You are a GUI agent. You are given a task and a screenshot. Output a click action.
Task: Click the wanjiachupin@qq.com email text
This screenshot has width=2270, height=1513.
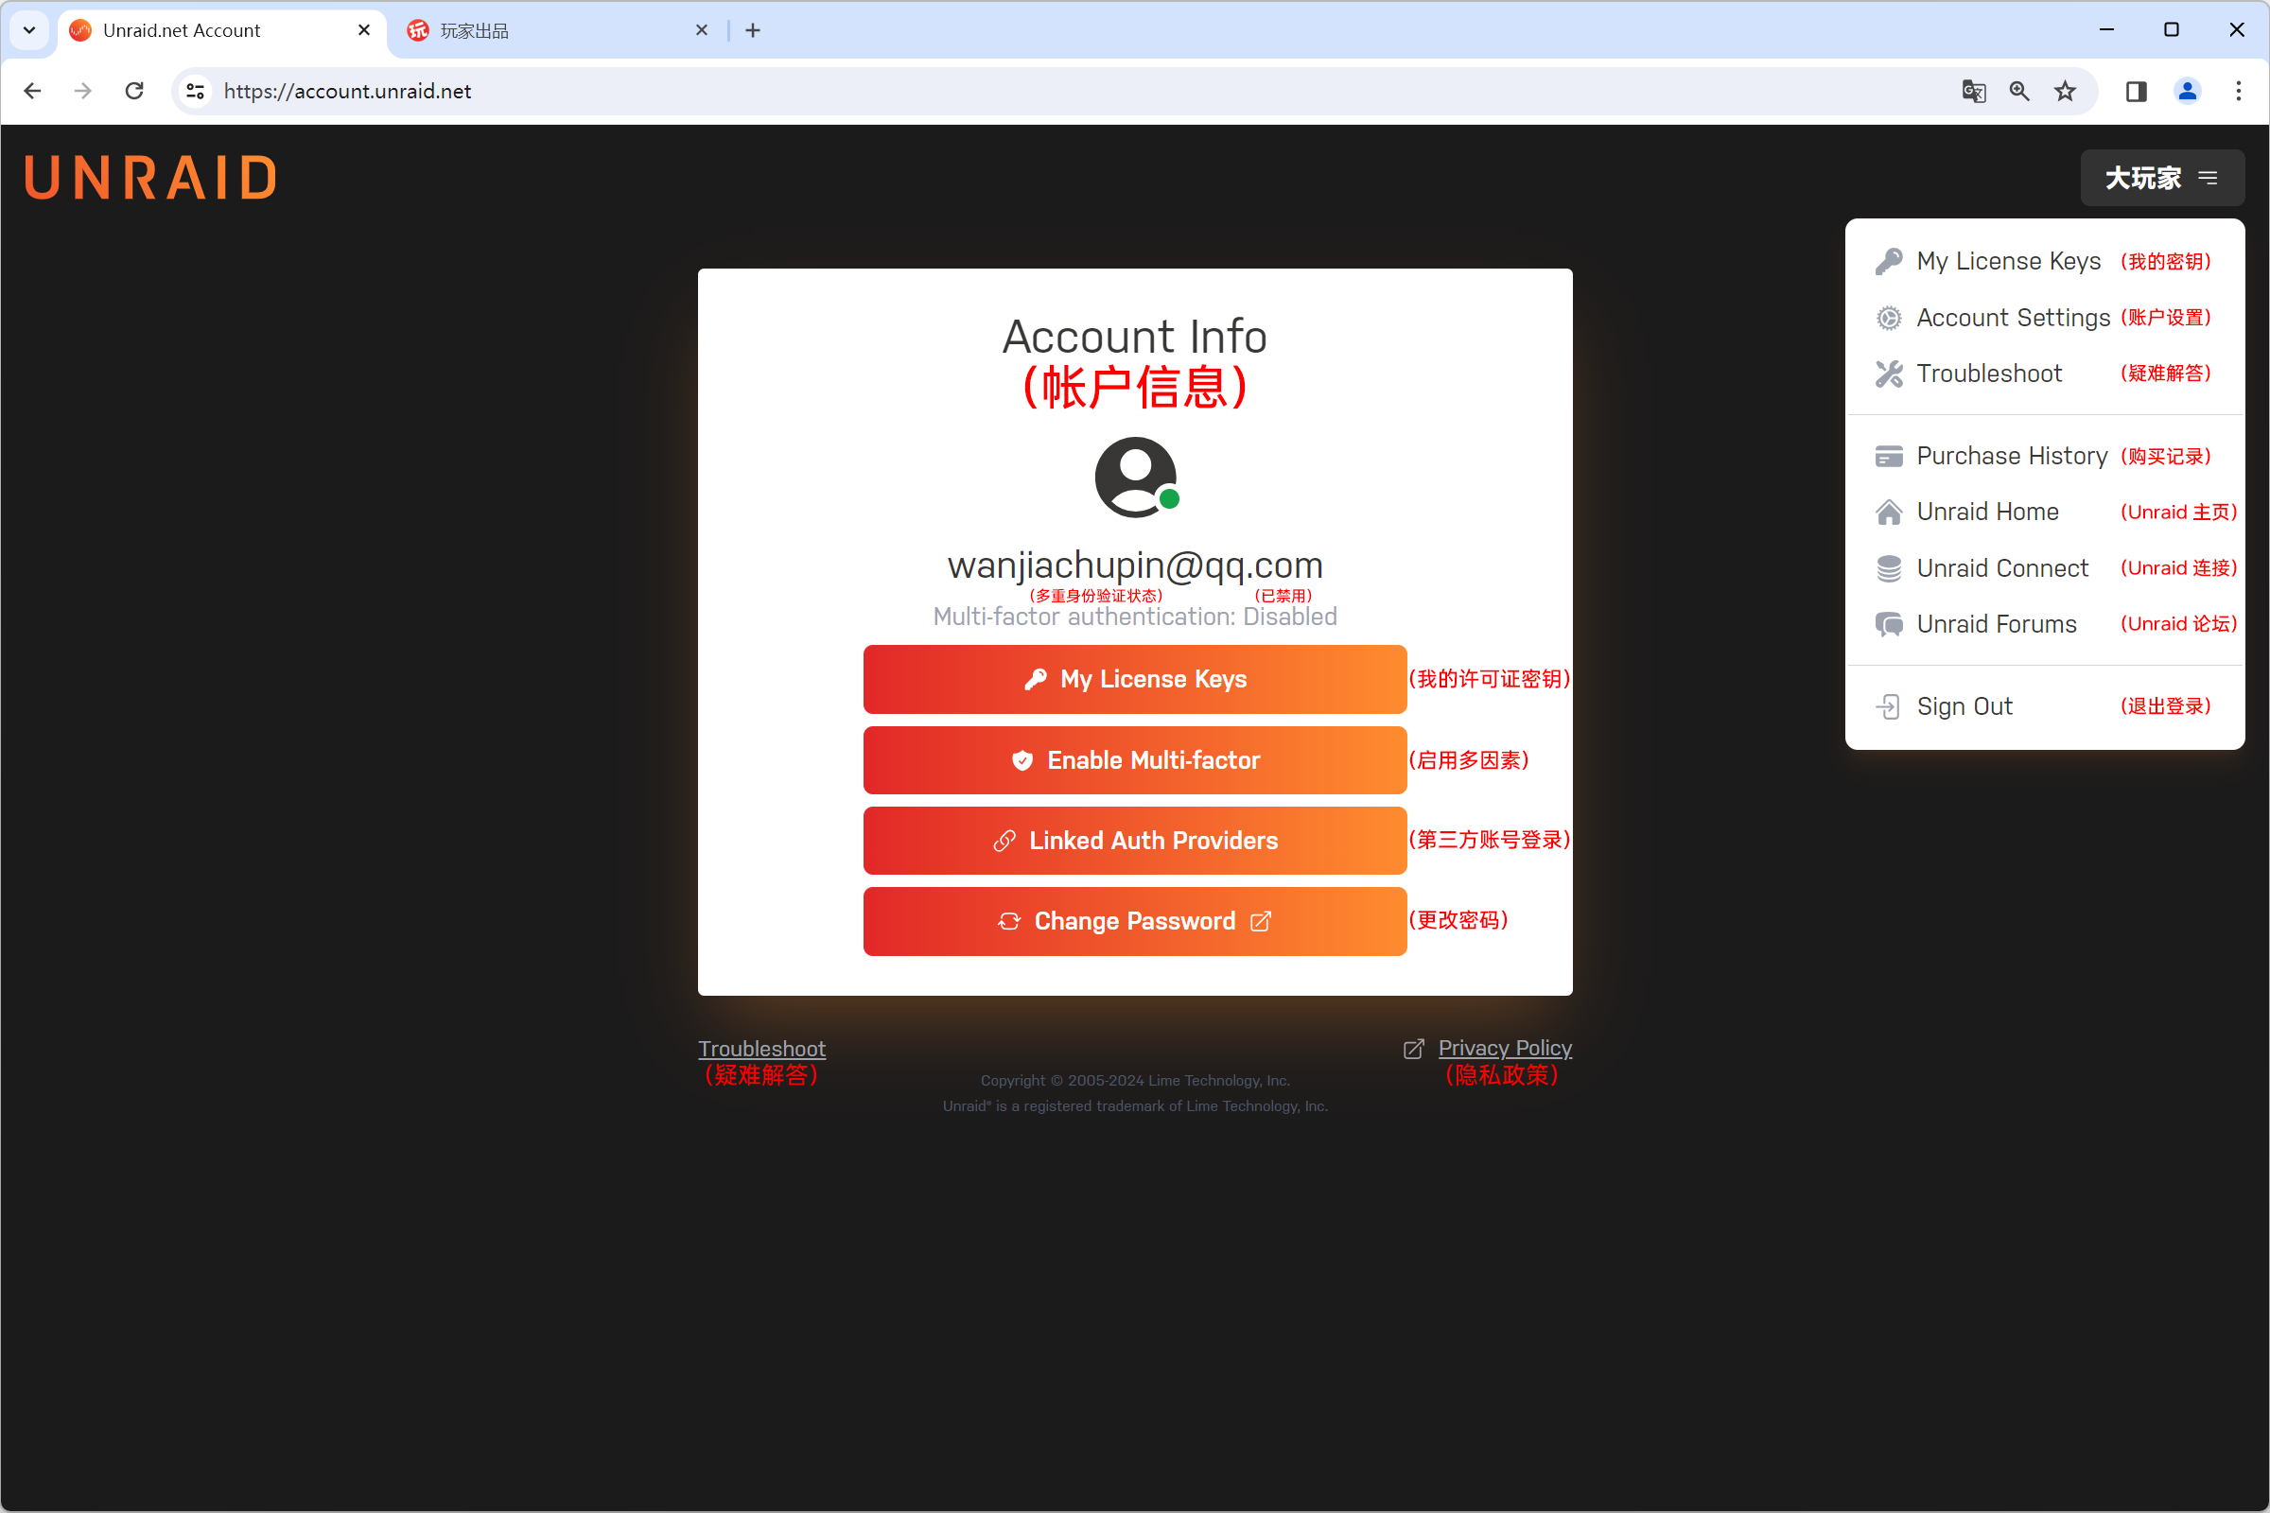pyautogui.click(x=1135, y=565)
